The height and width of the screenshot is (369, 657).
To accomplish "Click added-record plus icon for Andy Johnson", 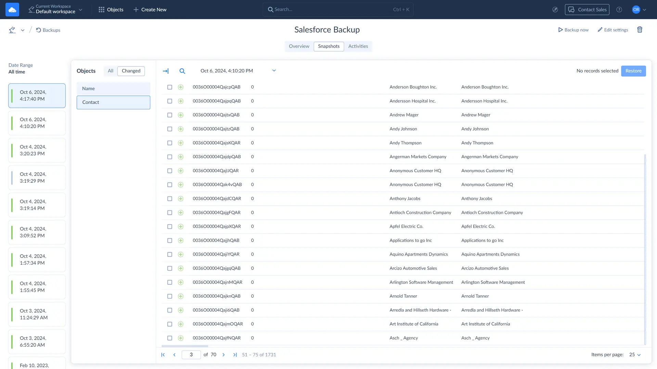I will 181,129.
